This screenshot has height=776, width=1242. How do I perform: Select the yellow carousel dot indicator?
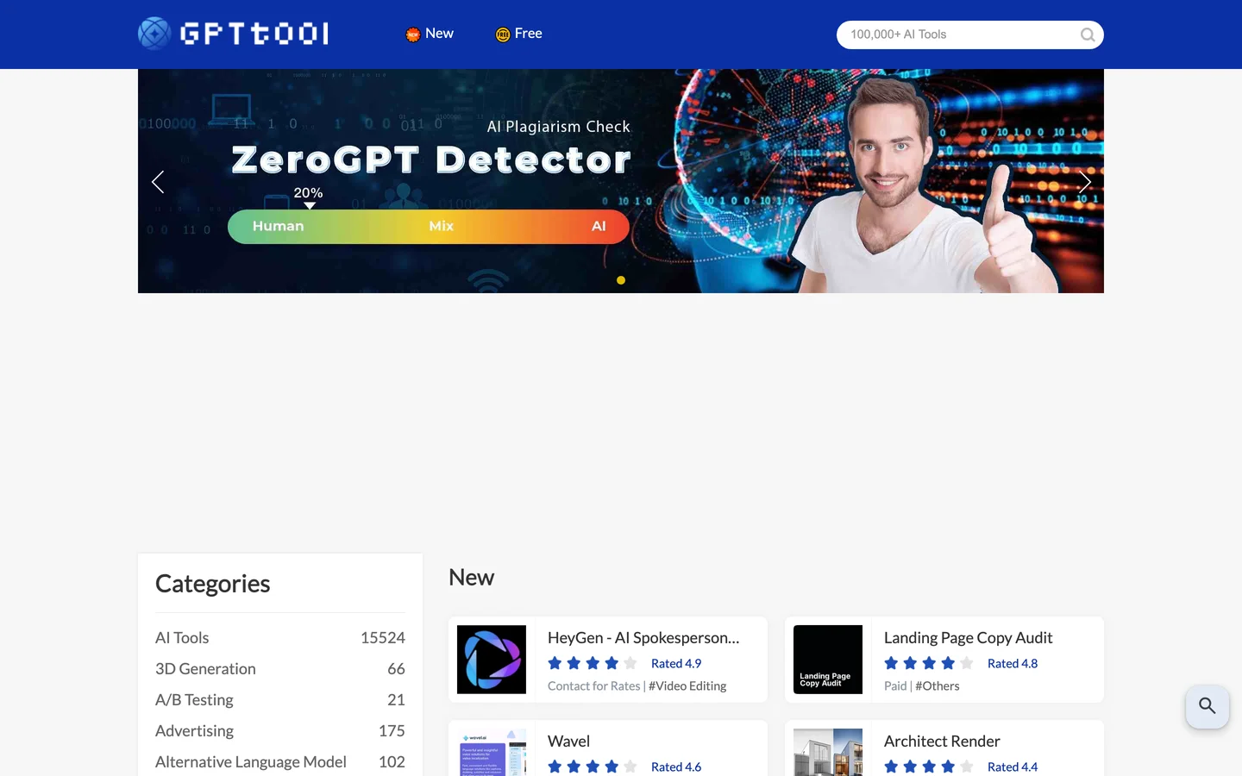[621, 280]
